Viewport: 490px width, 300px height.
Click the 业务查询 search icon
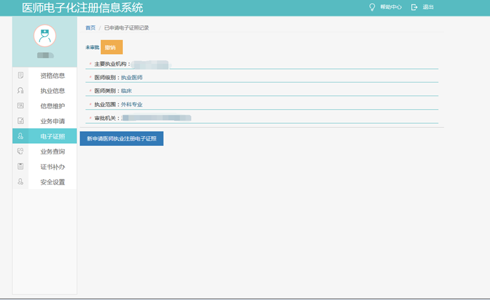coord(21,152)
